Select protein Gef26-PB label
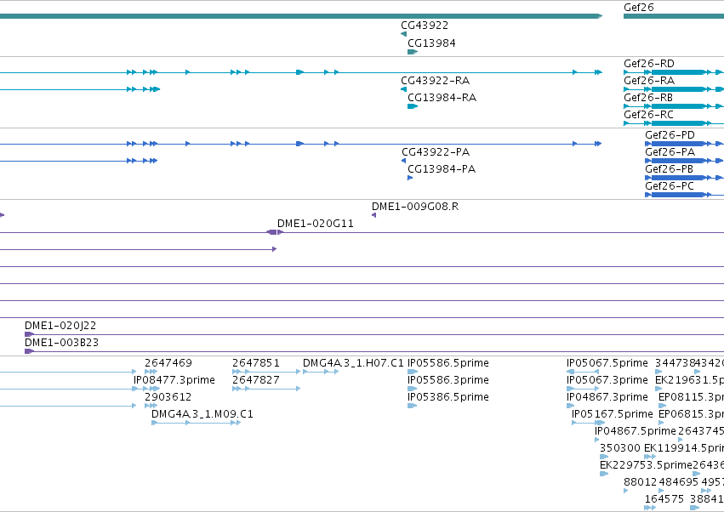The height and width of the screenshot is (512, 724). coord(669,169)
